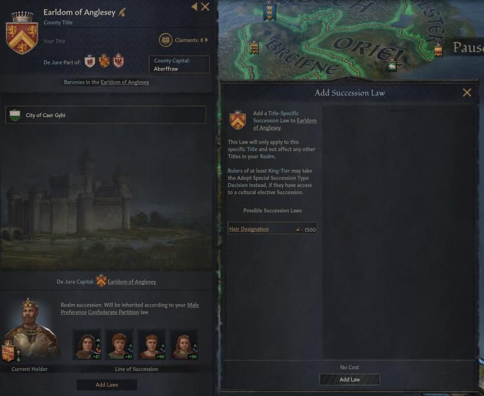Open the Claimants book icon

(166, 40)
